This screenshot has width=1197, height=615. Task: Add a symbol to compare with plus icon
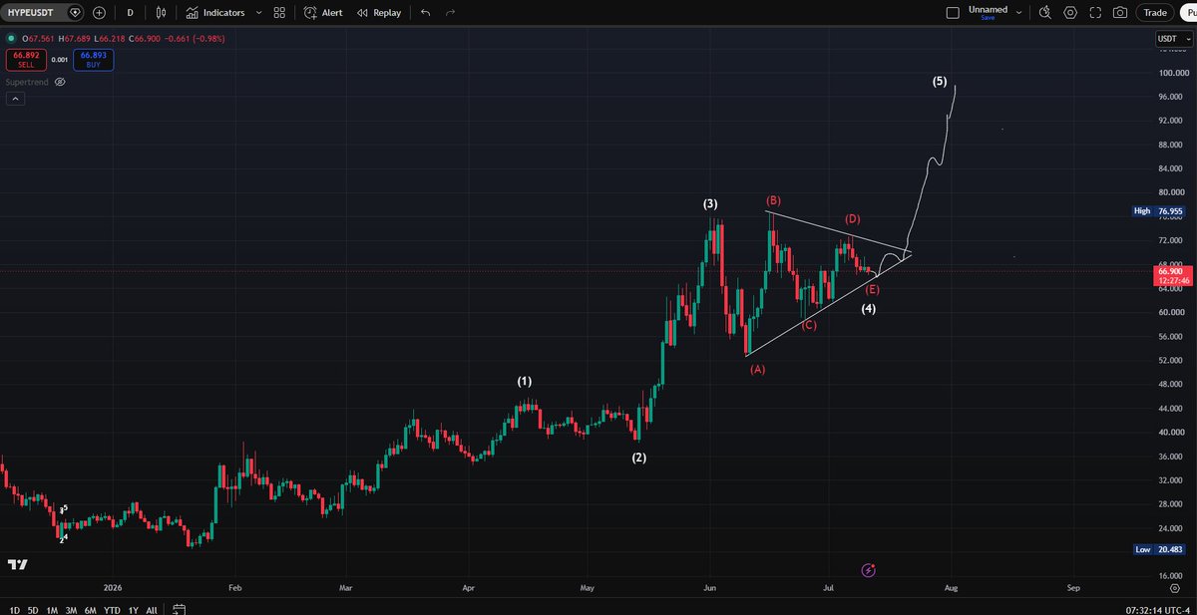click(98, 13)
